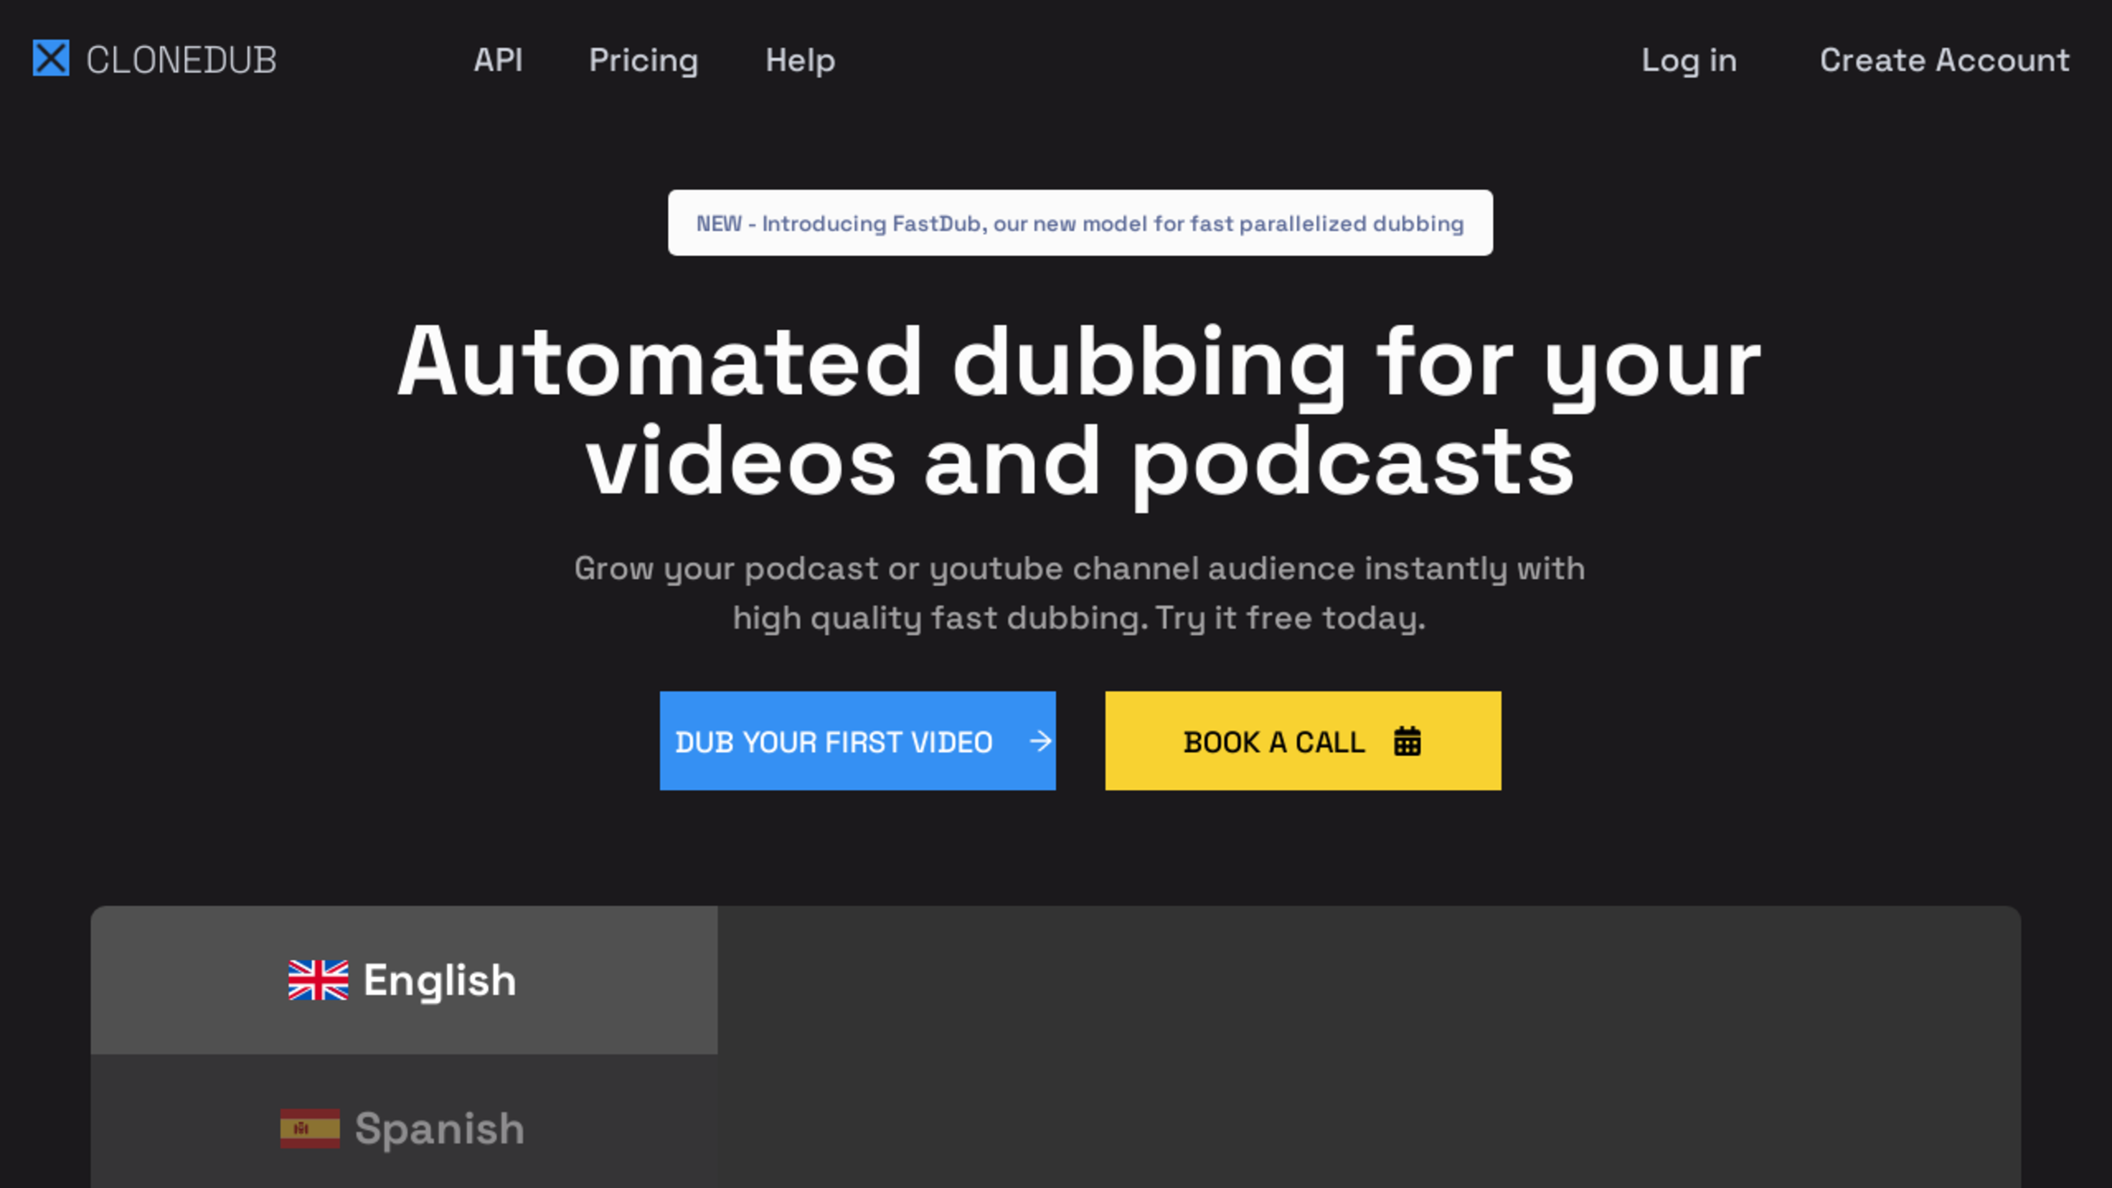Viewport: 2112px width, 1188px height.
Task: Click the calendar icon on Book a Call
Action: coord(1407,741)
